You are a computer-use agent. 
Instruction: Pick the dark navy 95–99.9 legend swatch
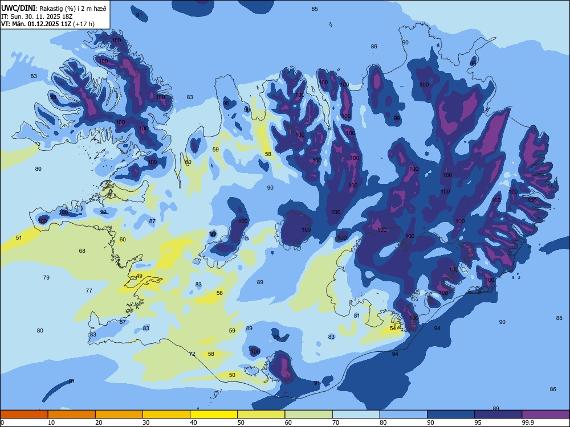click(498, 414)
